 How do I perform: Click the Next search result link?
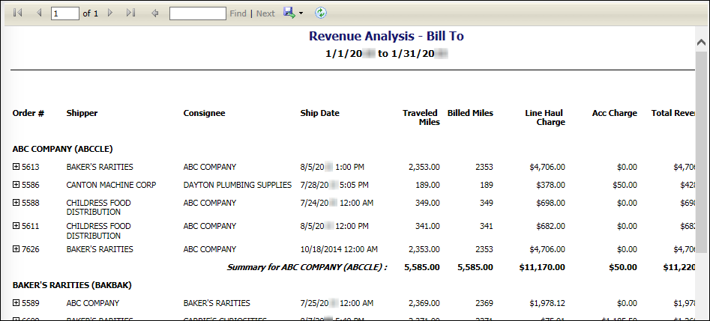(x=265, y=13)
